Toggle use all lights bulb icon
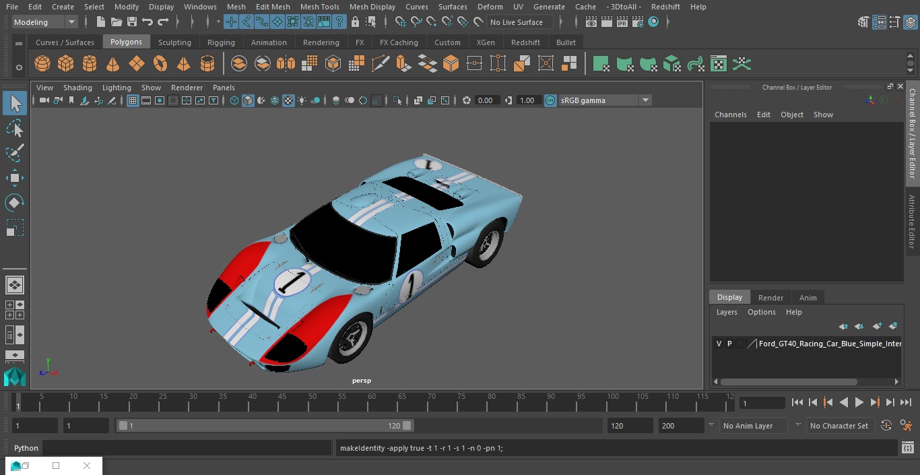920x475 pixels. tap(302, 100)
